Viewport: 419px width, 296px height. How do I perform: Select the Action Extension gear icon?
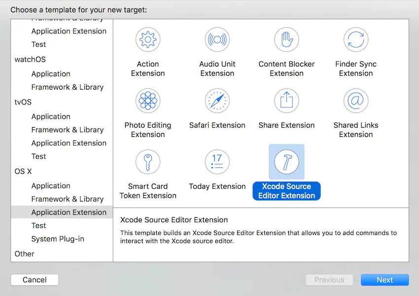pos(148,39)
